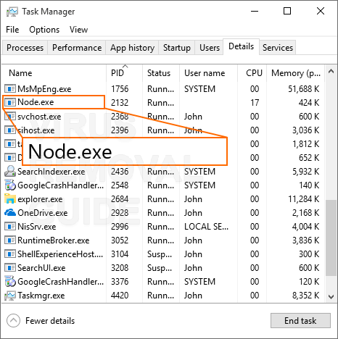The height and width of the screenshot is (339, 338).
Task: Click the vertical scrollbar thumb
Action: [x=331, y=238]
